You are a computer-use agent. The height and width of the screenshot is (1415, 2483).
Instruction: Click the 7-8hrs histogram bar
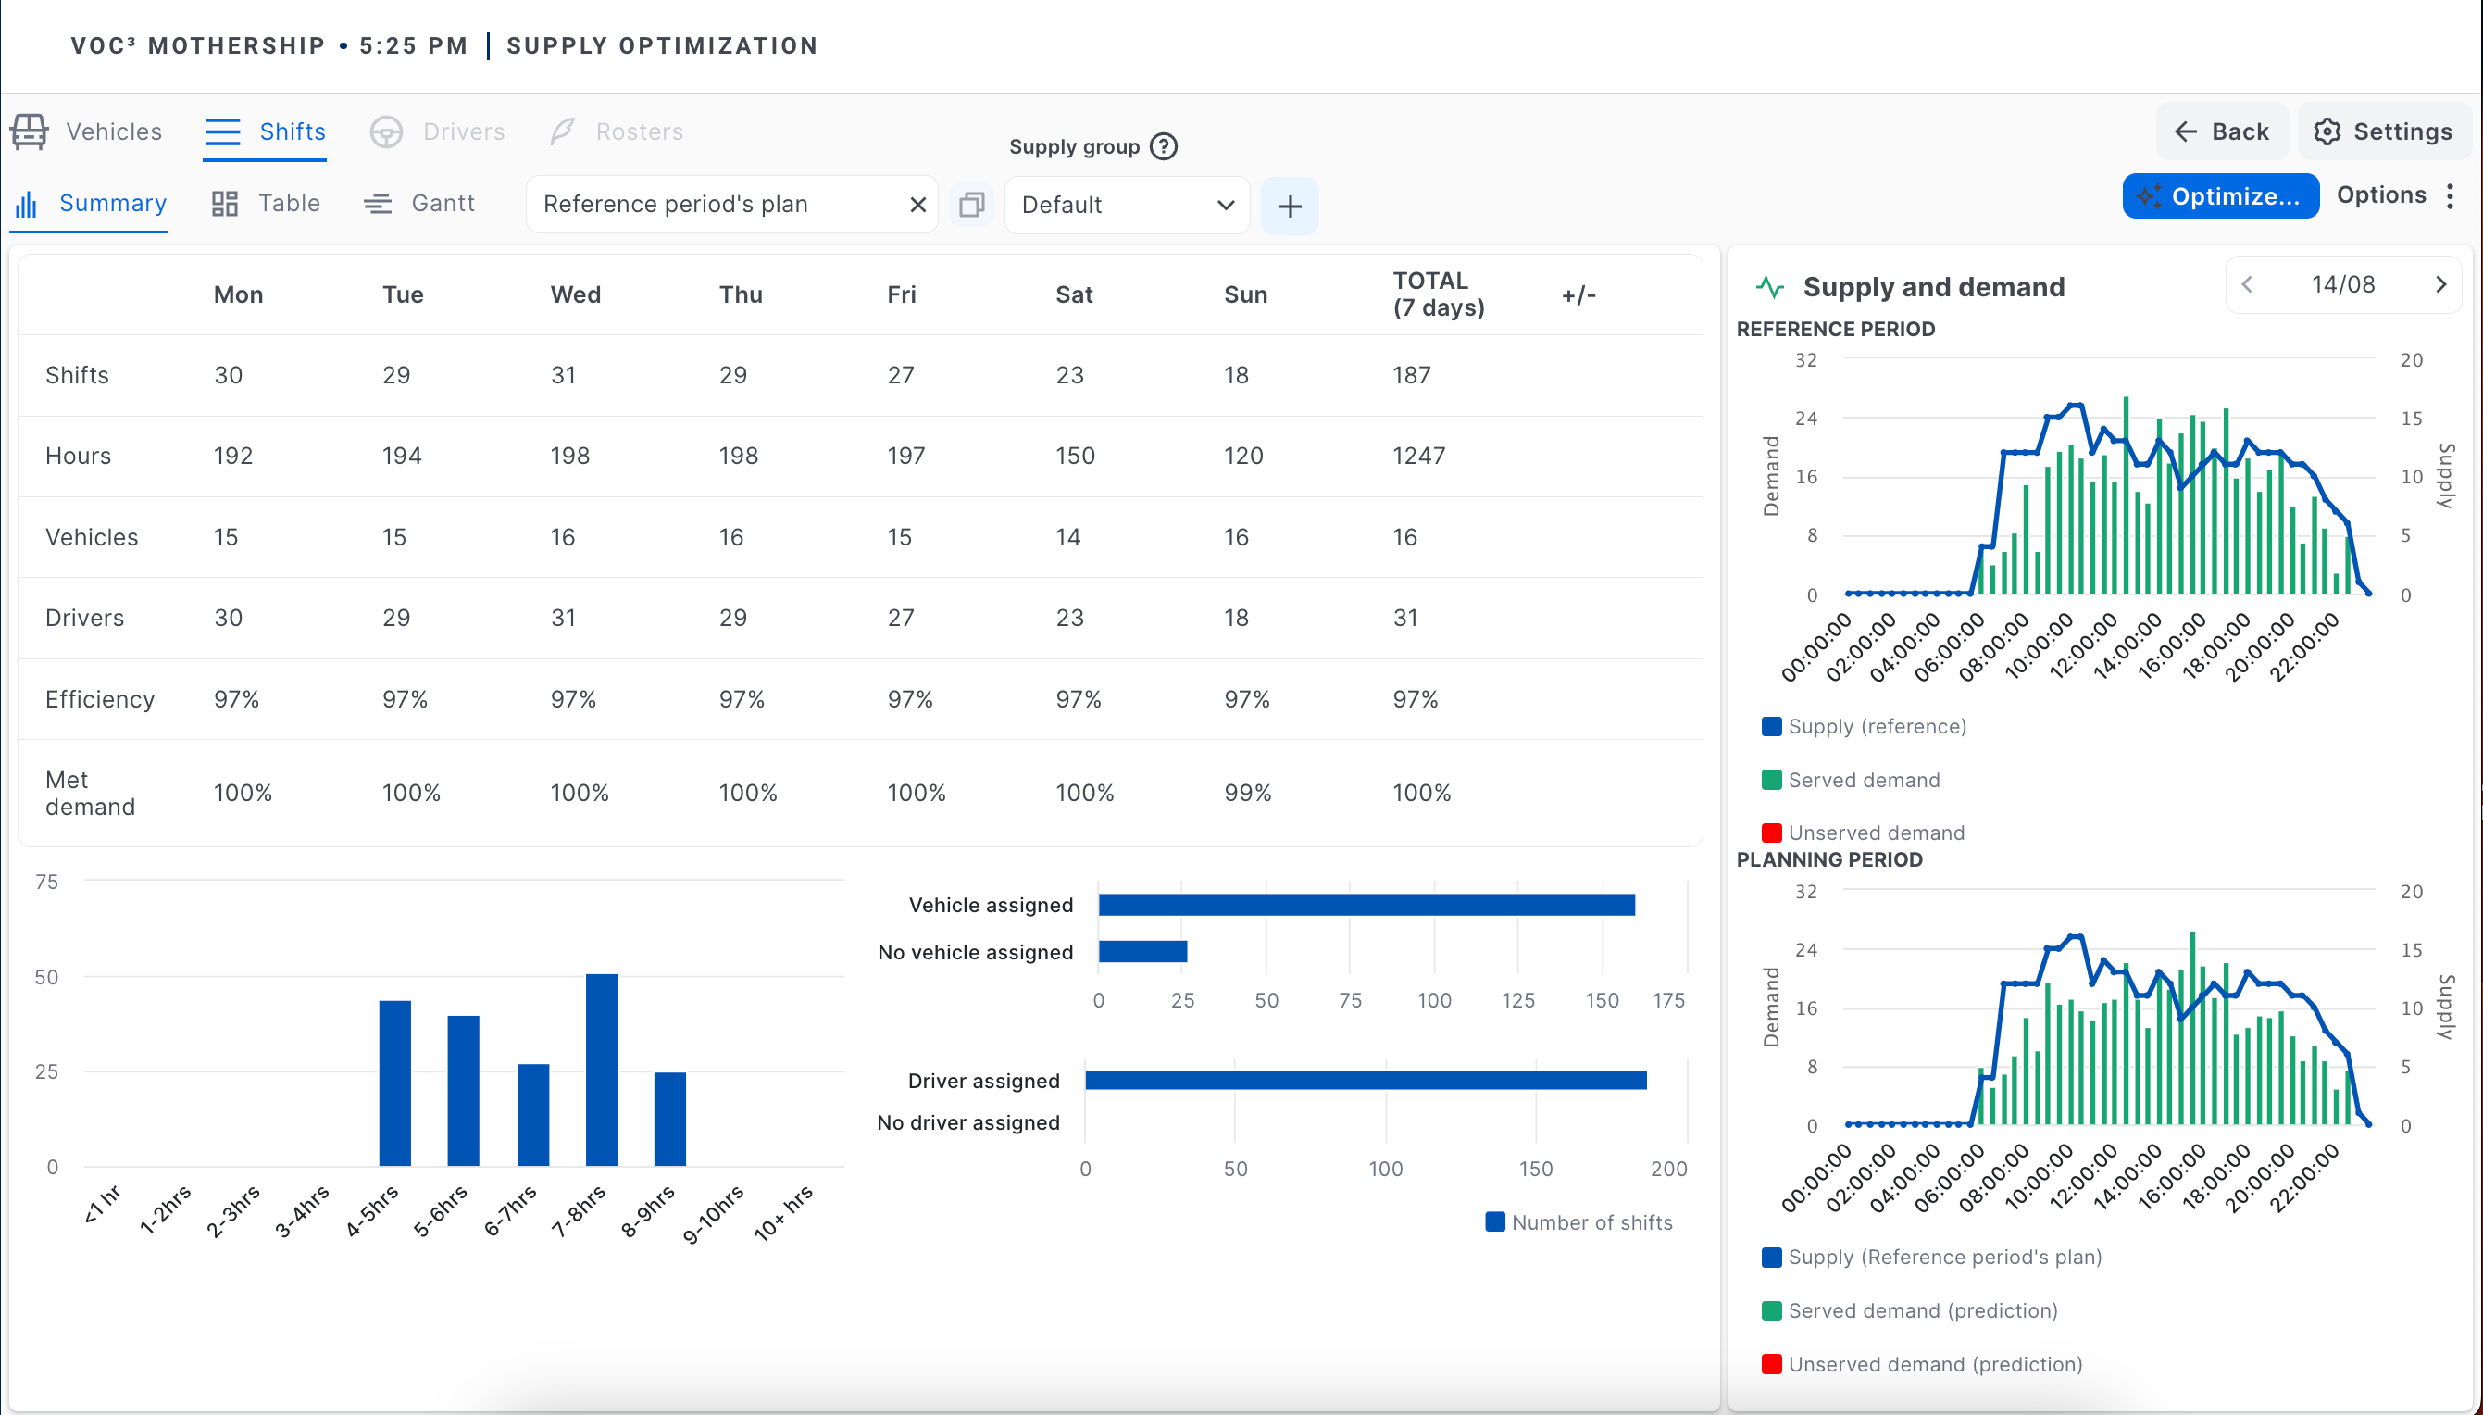pos(602,1069)
